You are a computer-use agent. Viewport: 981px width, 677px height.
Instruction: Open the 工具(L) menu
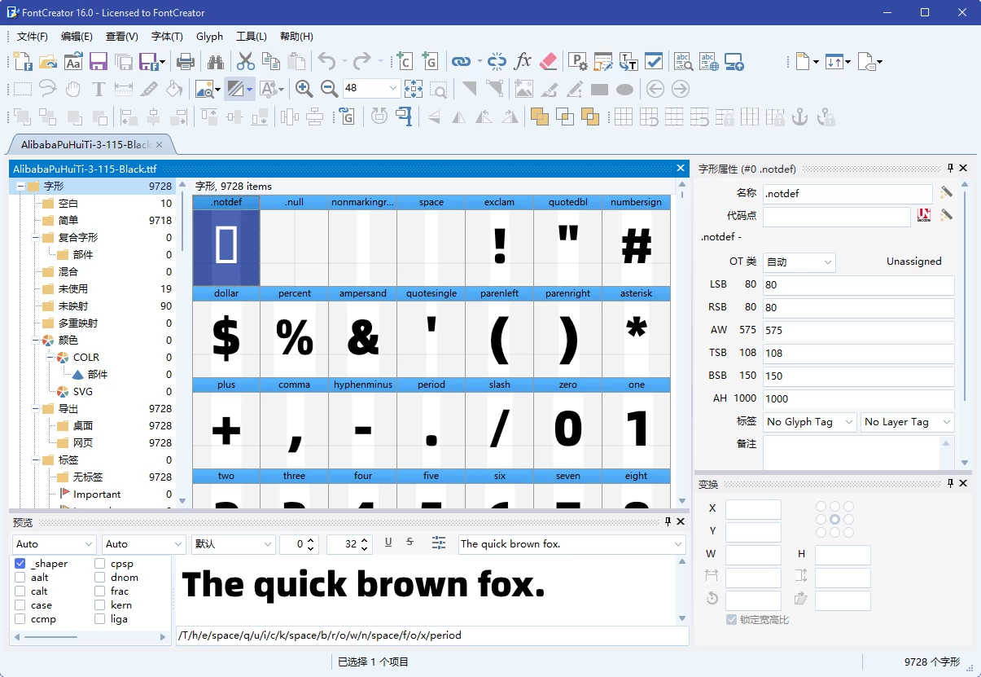point(252,37)
